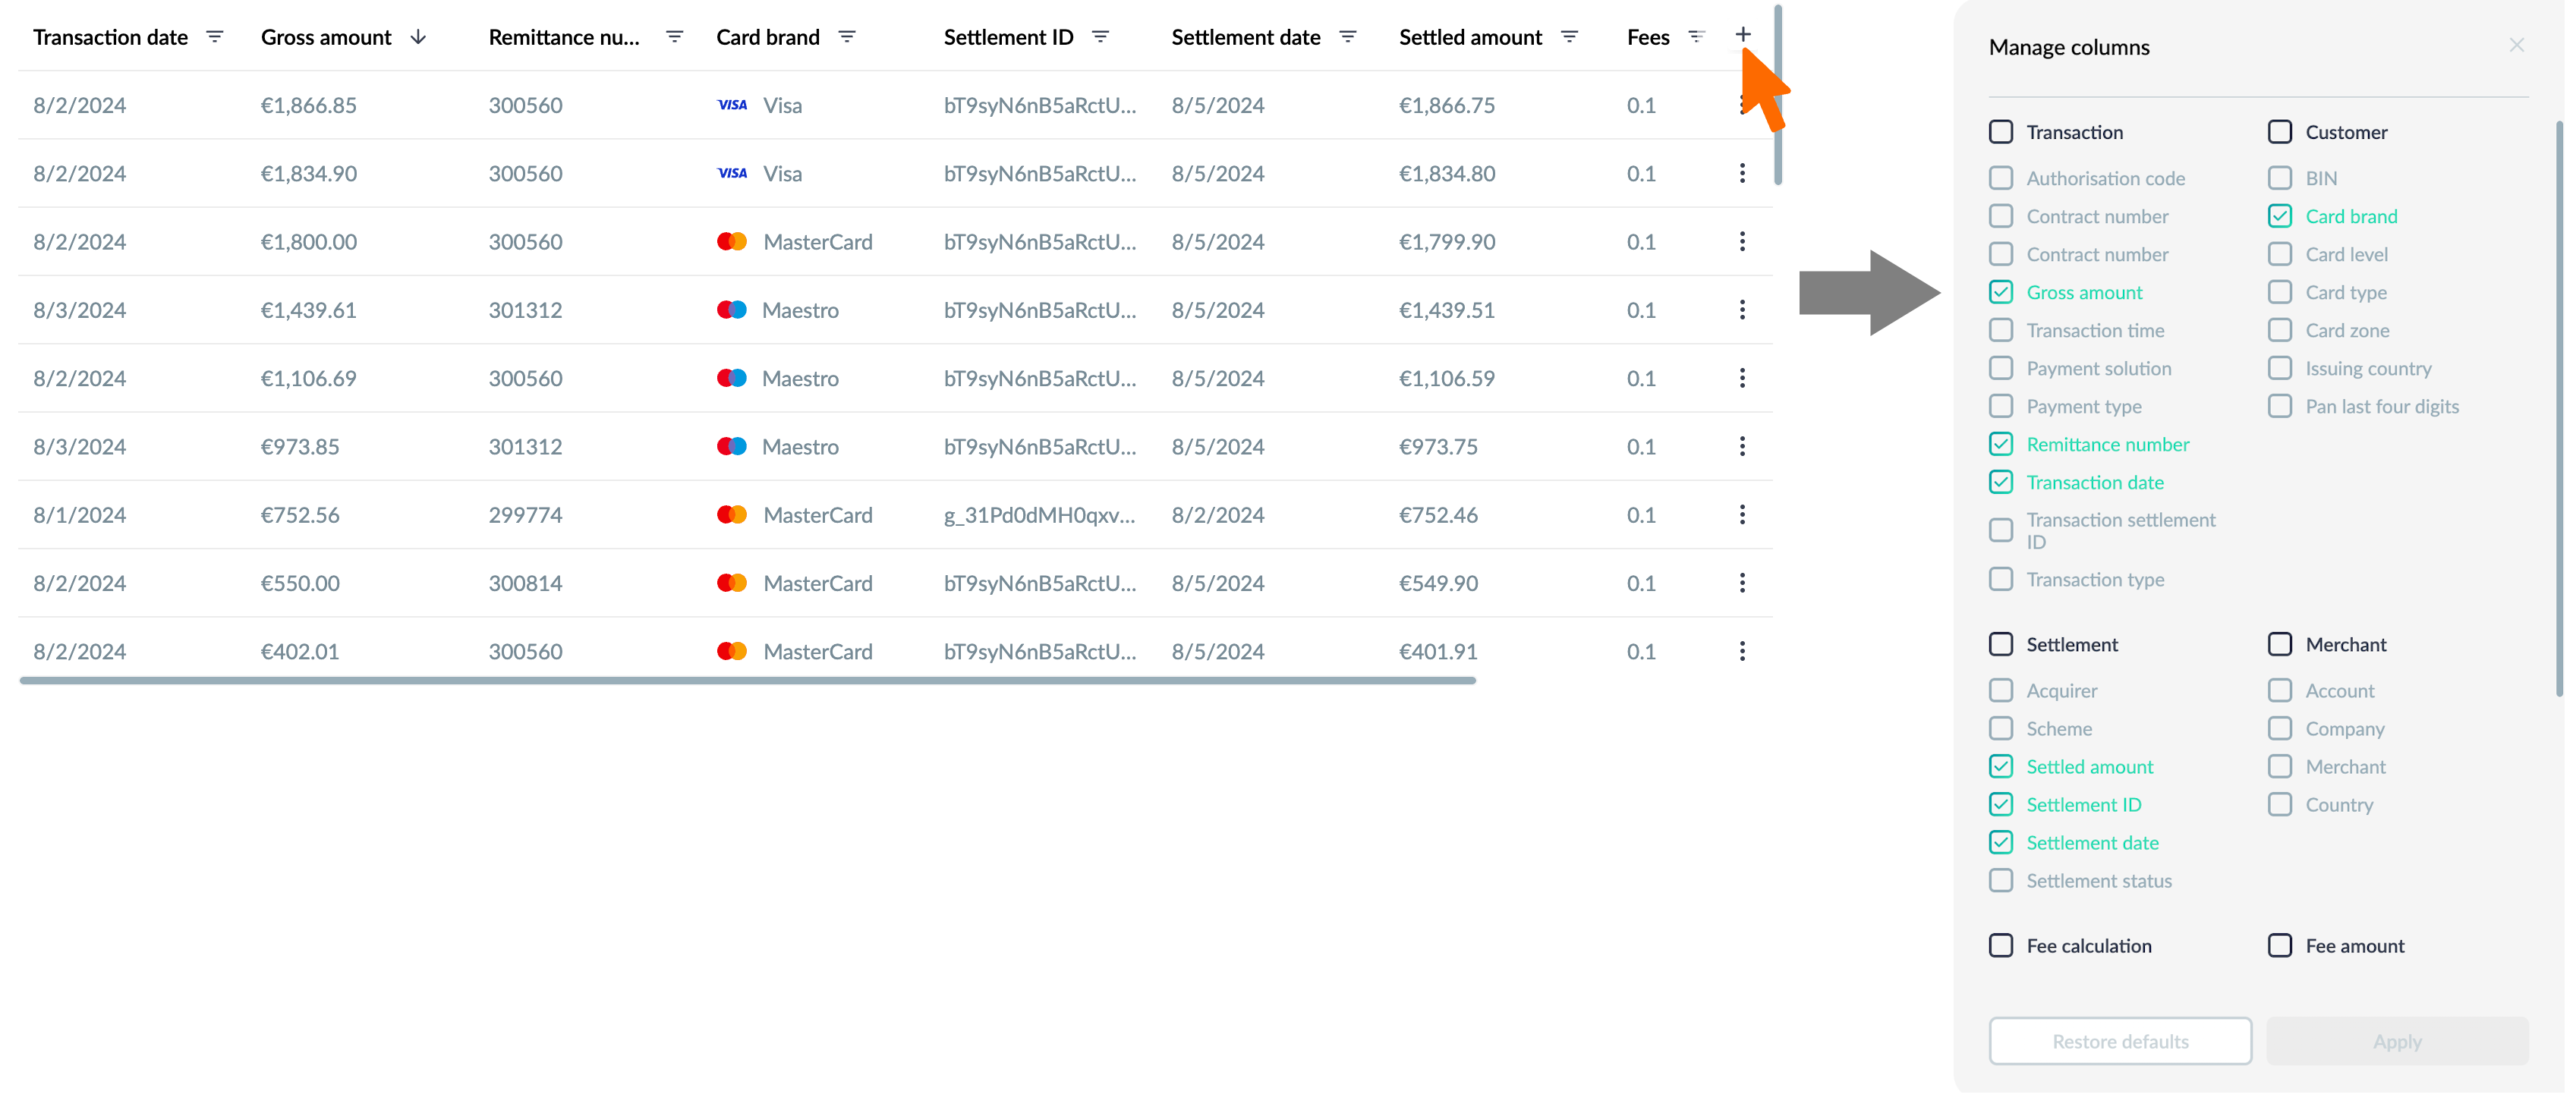Screen dimensions: 2576x1107
Task: Click the Transaction date column header
Action: pyautogui.click(x=110, y=37)
